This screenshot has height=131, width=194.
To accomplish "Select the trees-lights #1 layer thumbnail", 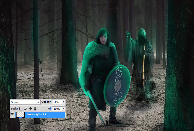I will [x=20, y=114].
